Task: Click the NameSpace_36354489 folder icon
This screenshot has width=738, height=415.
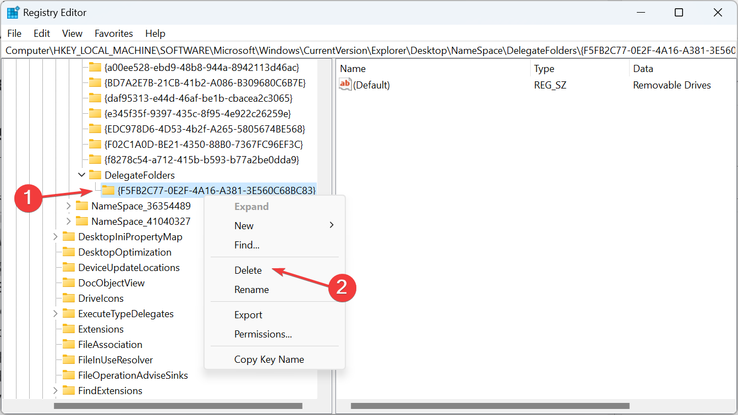Action: (82, 206)
